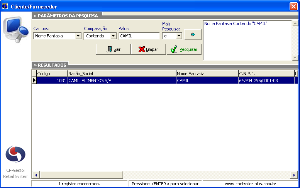
Task: Click the green arrow add-criteria button
Action: point(193,35)
